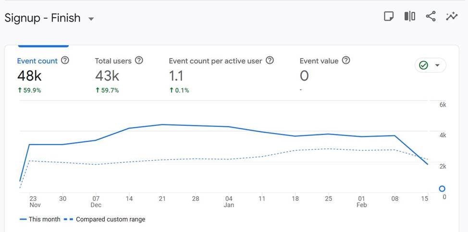
Task: Open the customize report note icon
Action: 389,17
